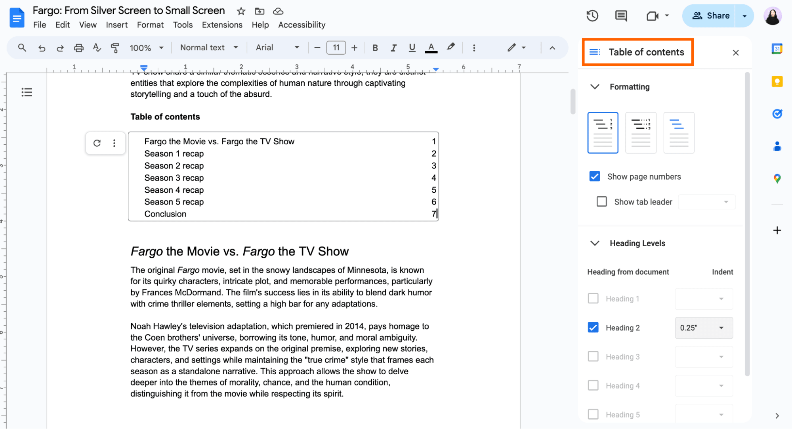Redo the last action
Screen dimensions: 792x429
60,48
